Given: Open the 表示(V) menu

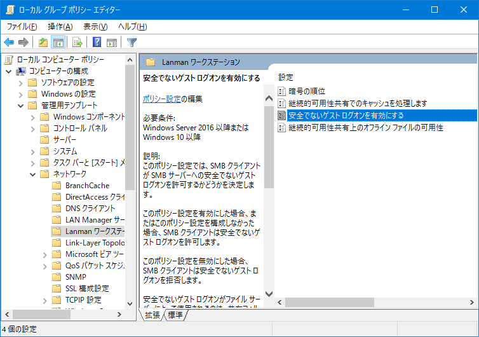Looking at the screenshot, I should click(x=95, y=27).
